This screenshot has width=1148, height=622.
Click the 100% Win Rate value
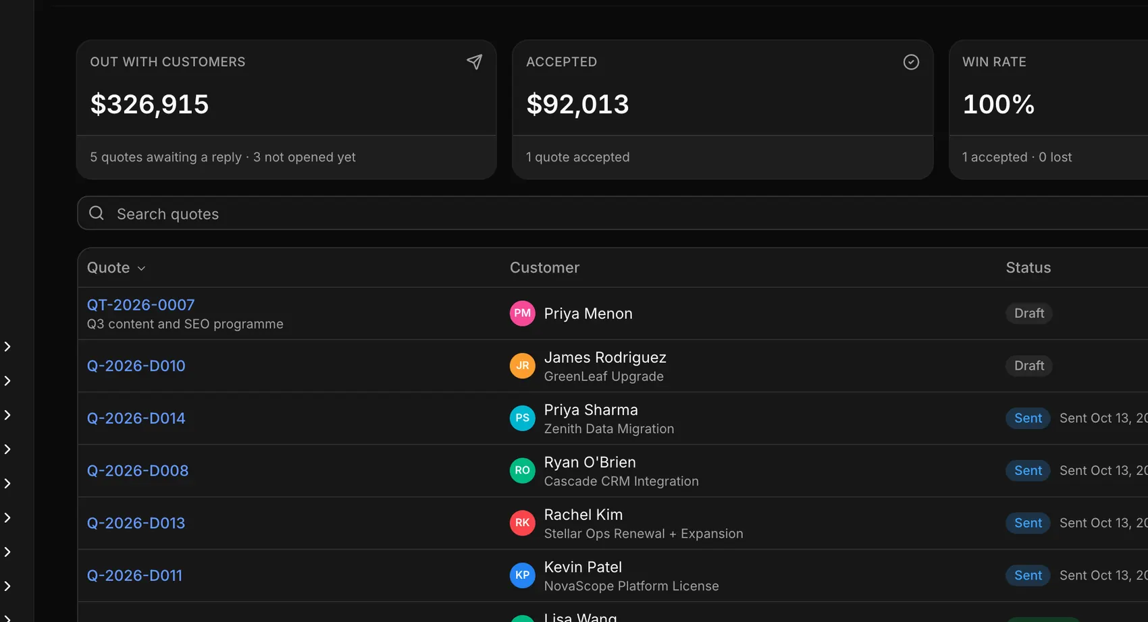pyautogui.click(x=998, y=105)
